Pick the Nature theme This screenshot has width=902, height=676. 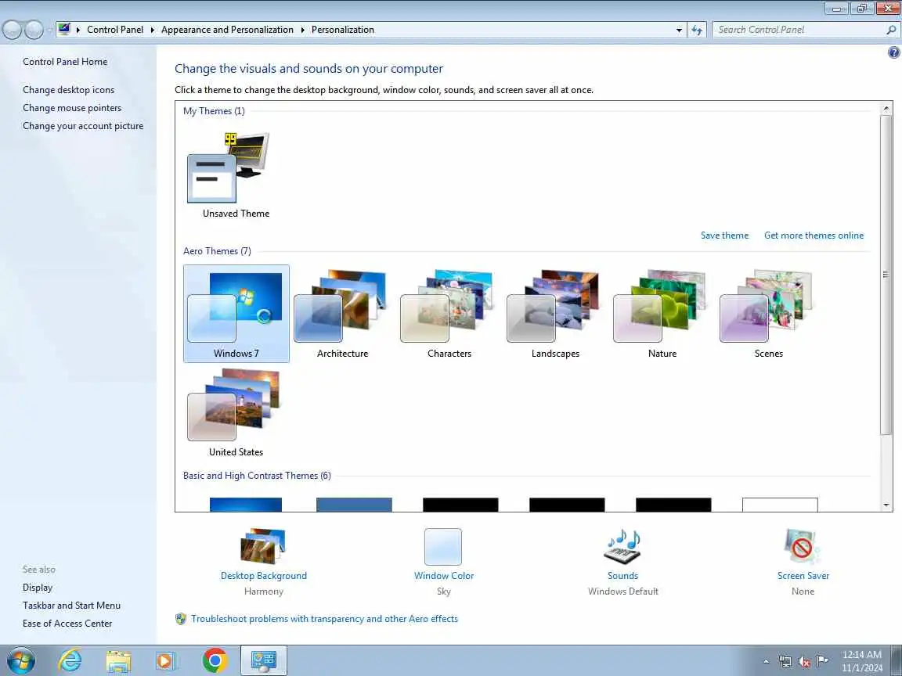[662, 313]
